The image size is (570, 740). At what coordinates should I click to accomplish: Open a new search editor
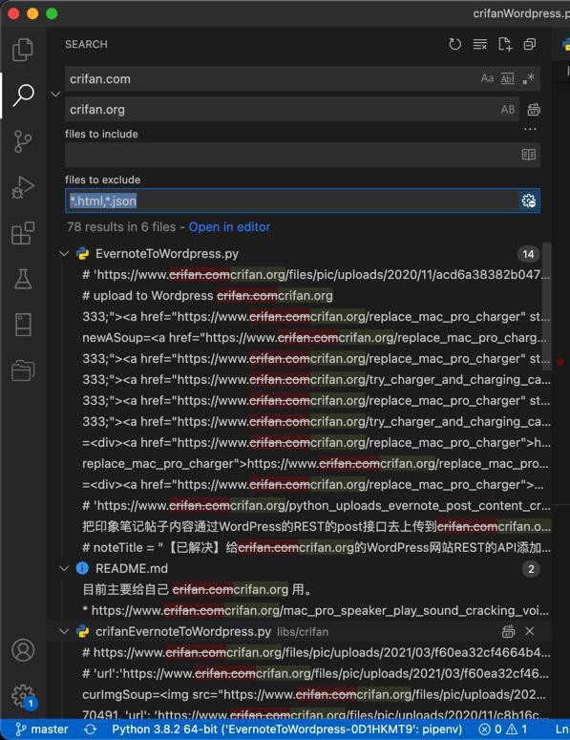click(505, 44)
